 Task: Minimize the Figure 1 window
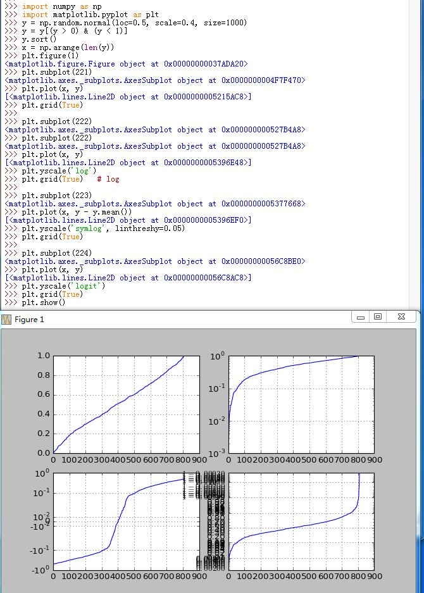[x=361, y=317]
